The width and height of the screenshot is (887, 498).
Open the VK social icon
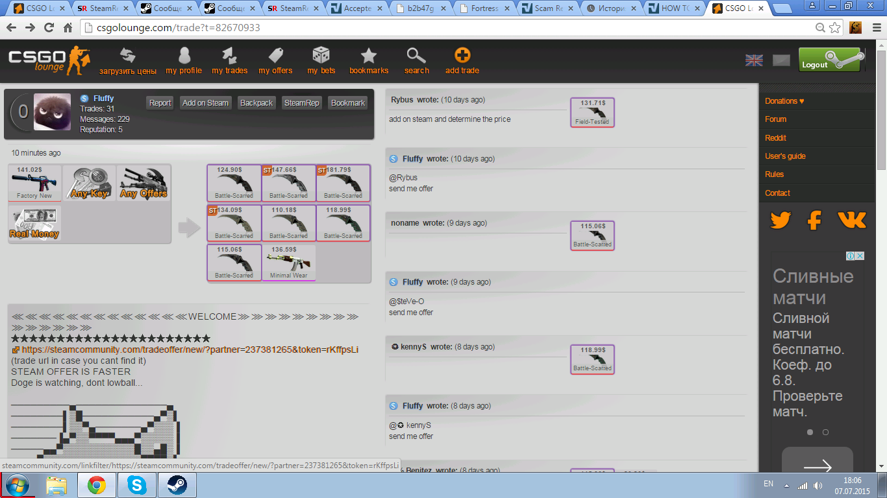click(x=851, y=220)
